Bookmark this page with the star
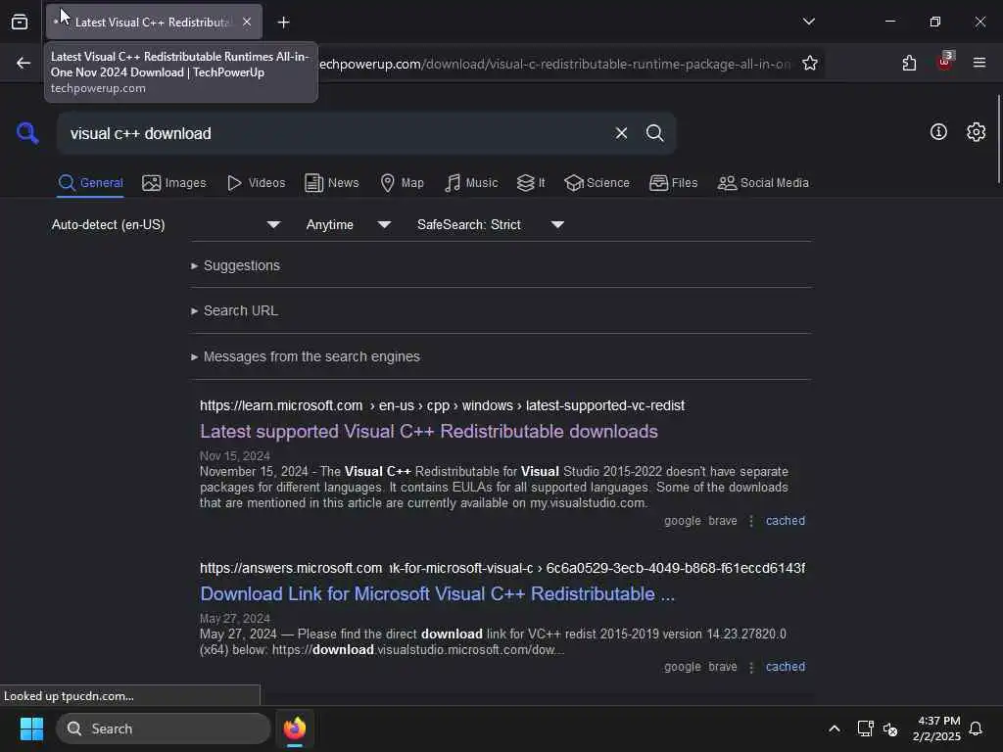Screen dimensions: 1003x752 click(x=810, y=64)
